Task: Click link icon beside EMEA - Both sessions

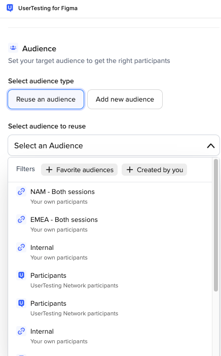Action: [x=21, y=219]
